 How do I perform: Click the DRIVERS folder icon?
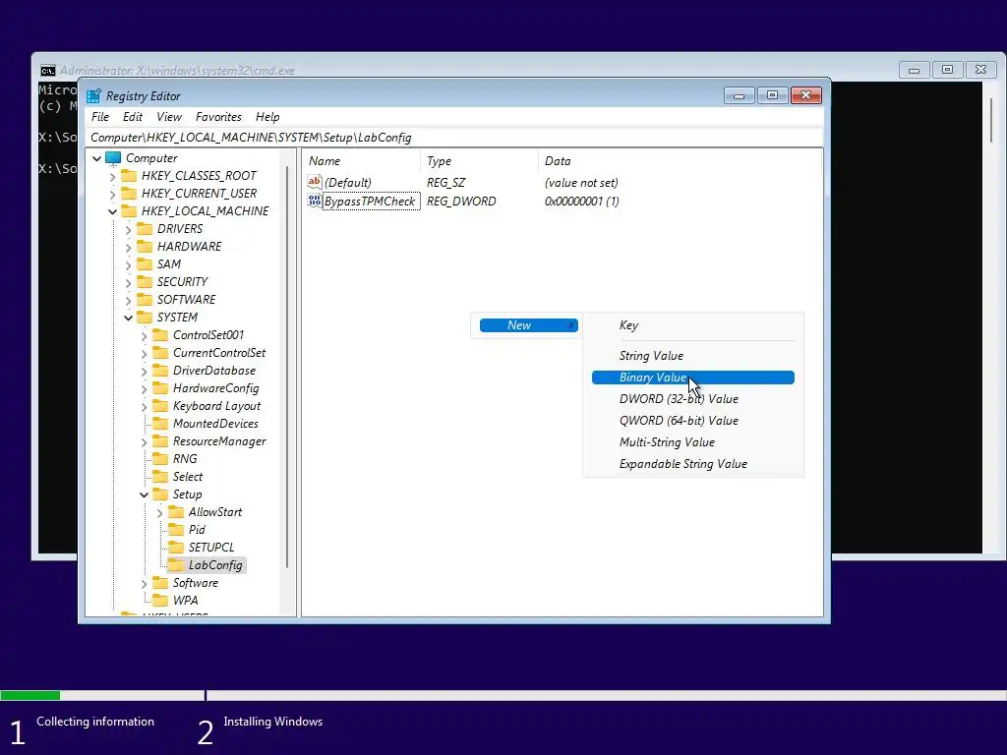point(146,229)
